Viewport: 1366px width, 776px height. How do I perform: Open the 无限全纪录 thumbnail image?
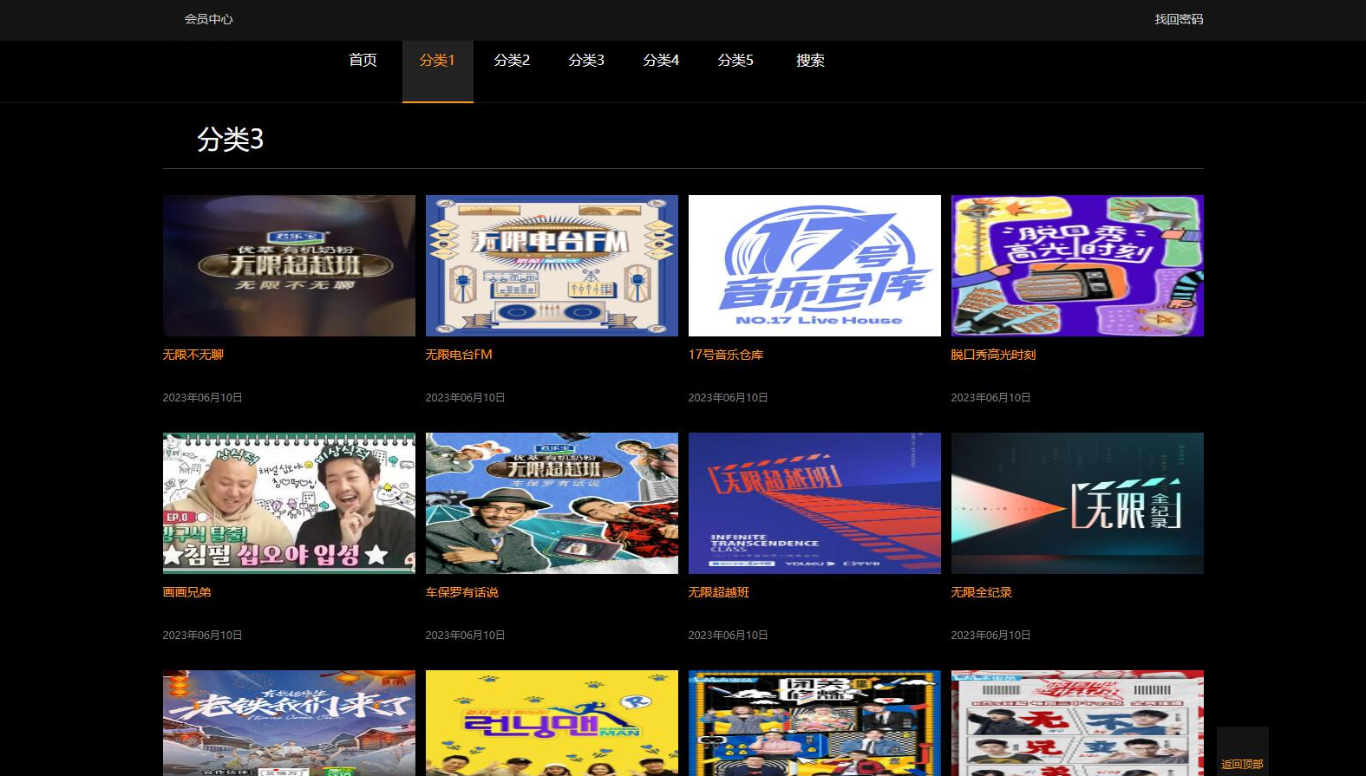(x=1077, y=503)
